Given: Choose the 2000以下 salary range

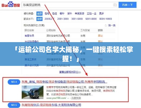Looking at the screenshot, I should [x=50, y=19].
